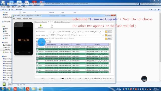This screenshot has width=161, height=91.
Task: Uncheck the md1img partition checkbox
Action: tap(37, 52)
